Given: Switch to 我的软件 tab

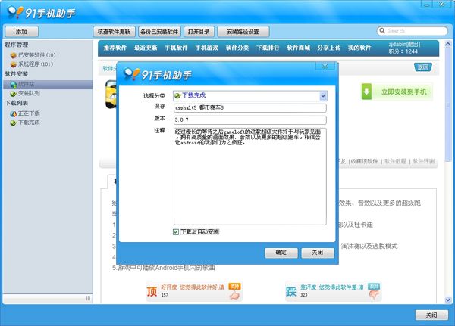Looking at the screenshot, I should [359, 48].
